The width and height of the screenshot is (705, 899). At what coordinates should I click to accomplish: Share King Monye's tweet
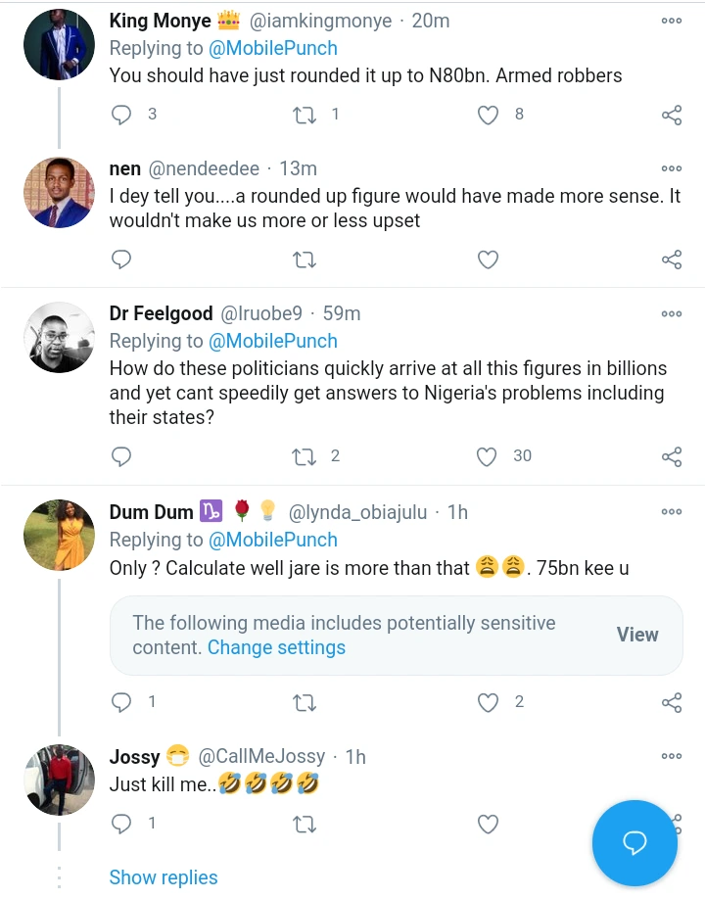pos(672,116)
